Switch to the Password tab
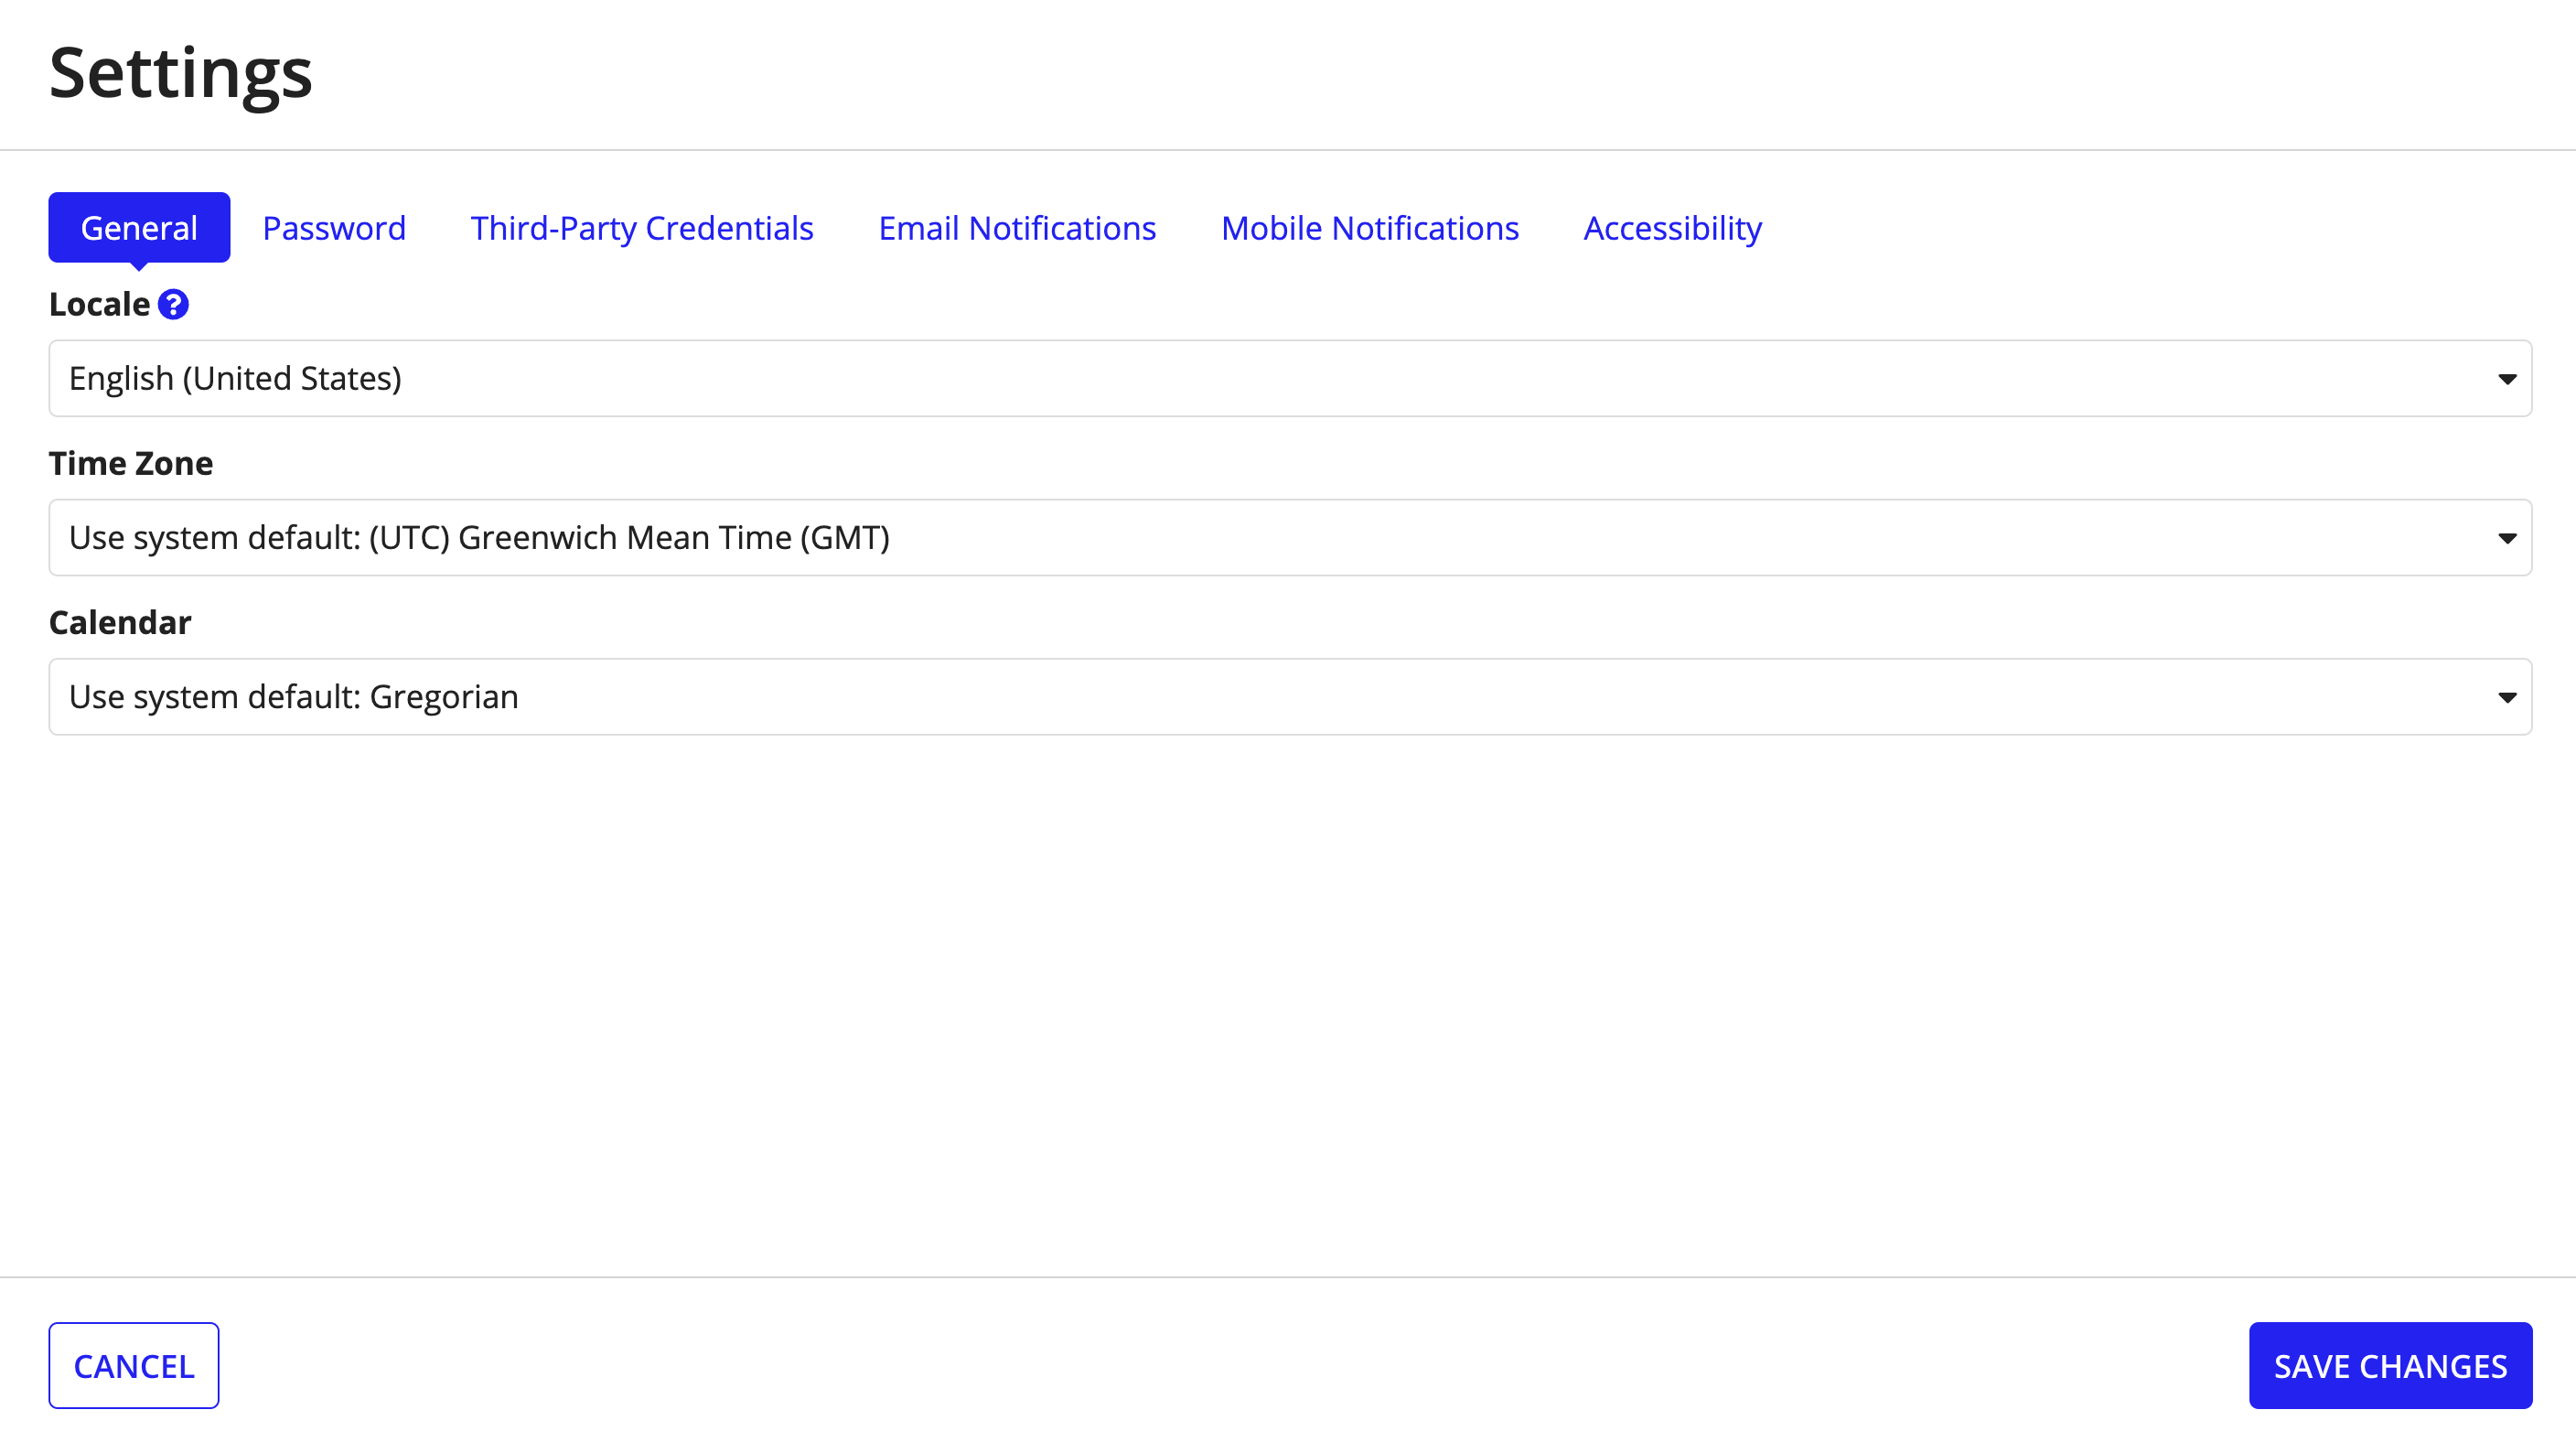 point(333,227)
